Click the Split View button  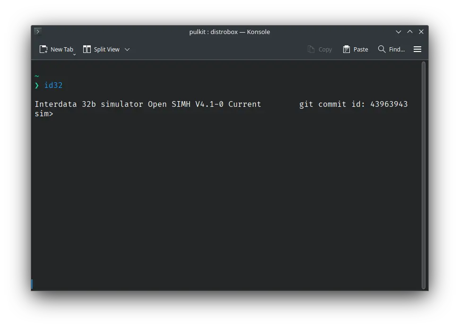click(101, 49)
